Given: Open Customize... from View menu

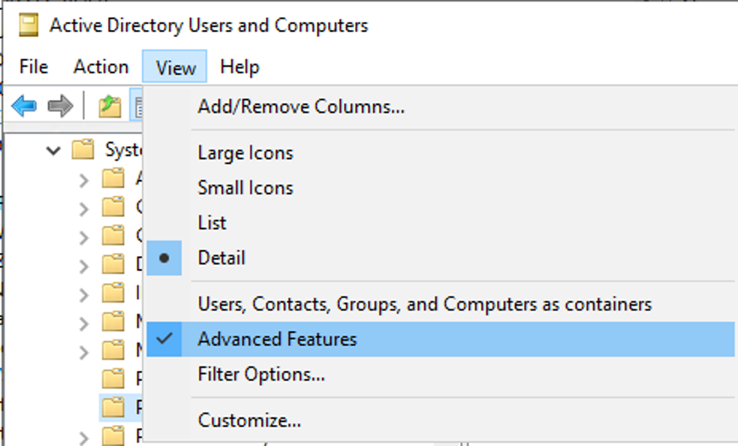Looking at the screenshot, I should click(440, 420).
